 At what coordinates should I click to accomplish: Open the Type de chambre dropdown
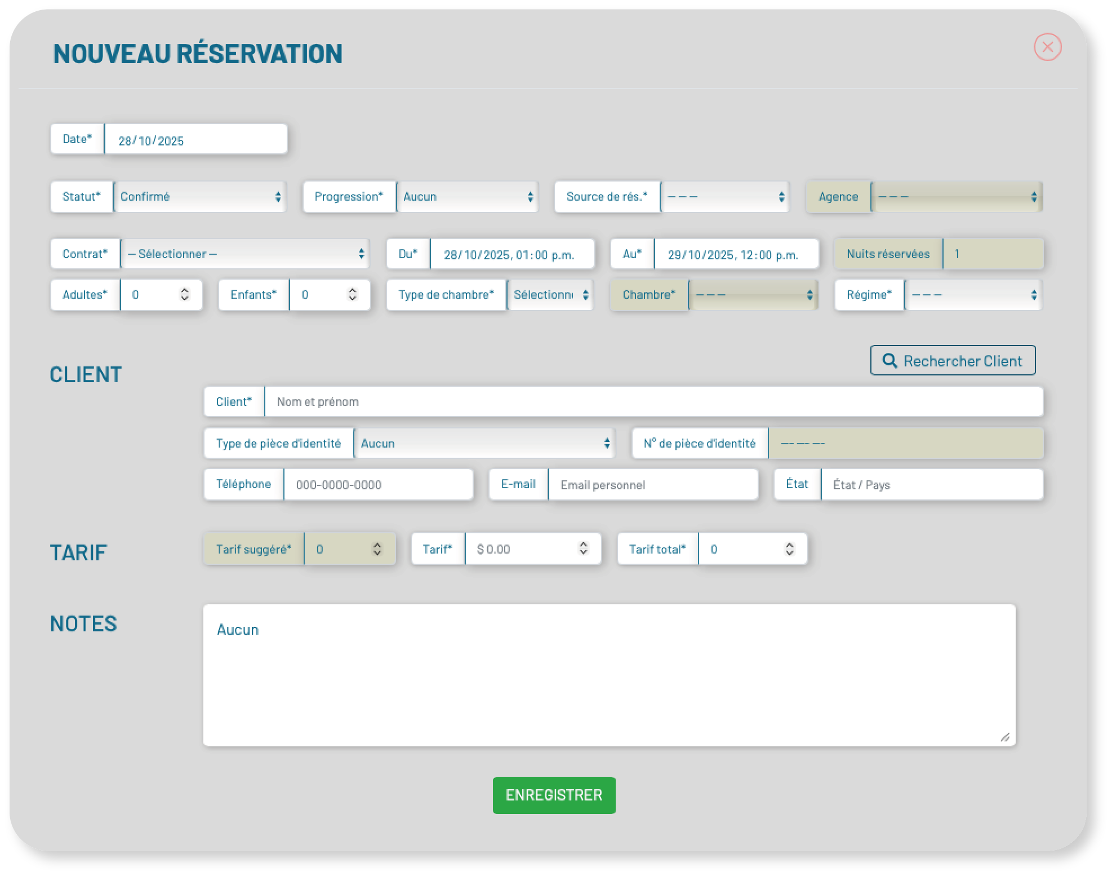click(550, 295)
